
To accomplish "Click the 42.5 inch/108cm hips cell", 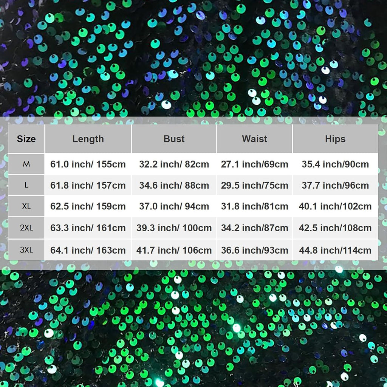I will point(335,228).
